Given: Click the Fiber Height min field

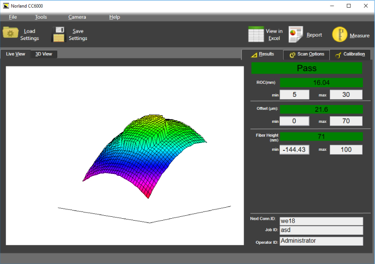Looking at the screenshot, I should click(294, 149).
